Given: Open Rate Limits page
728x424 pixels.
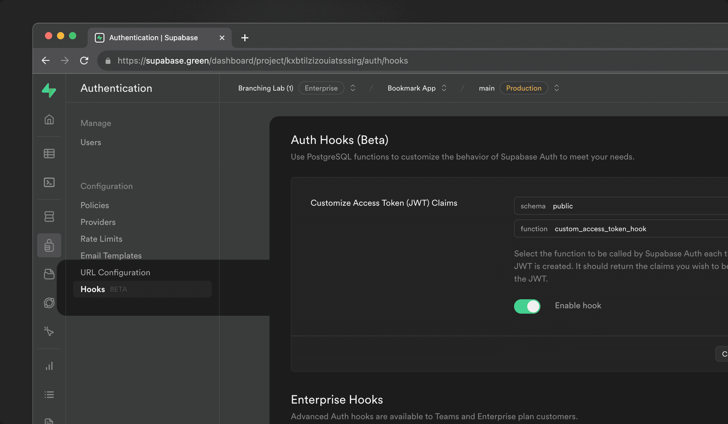Looking at the screenshot, I should pyautogui.click(x=101, y=239).
